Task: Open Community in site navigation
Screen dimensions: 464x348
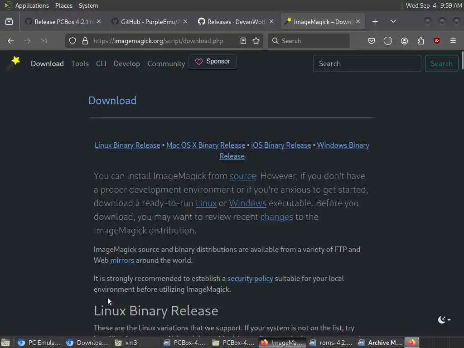Action: [166, 63]
